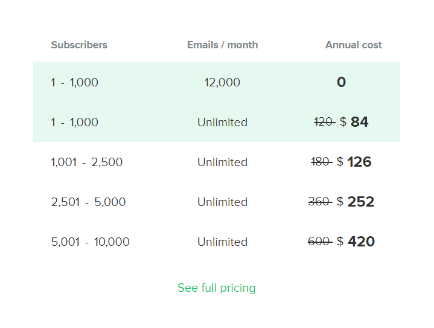Screen dimensions: 434x328
Task: Click the Emails / month column header
Action: (222, 45)
